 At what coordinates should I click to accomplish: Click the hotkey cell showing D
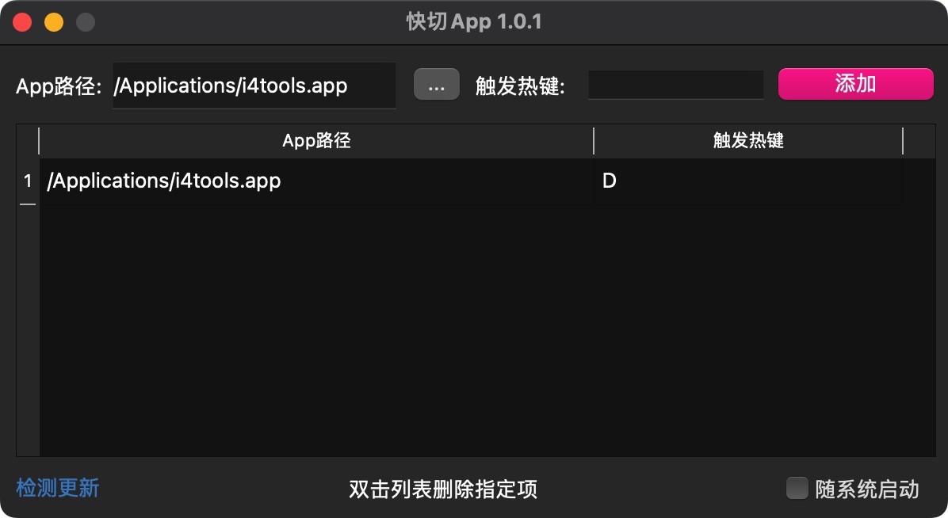pos(748,181)
